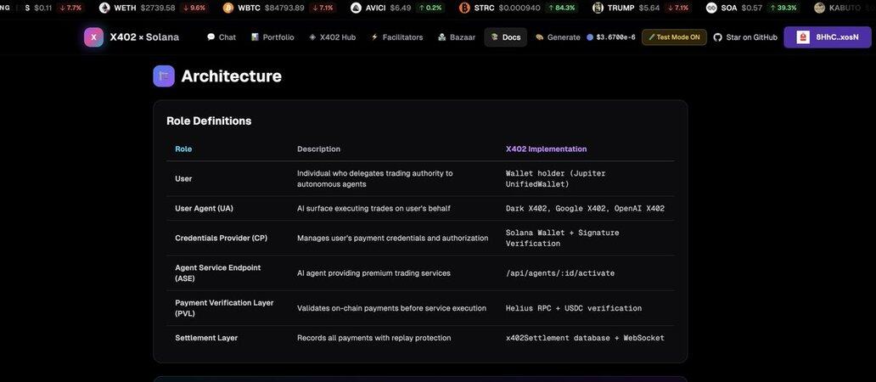Click the TRUMP ticker icon
Screen dimensions: 876x382
tap(598, 8)
